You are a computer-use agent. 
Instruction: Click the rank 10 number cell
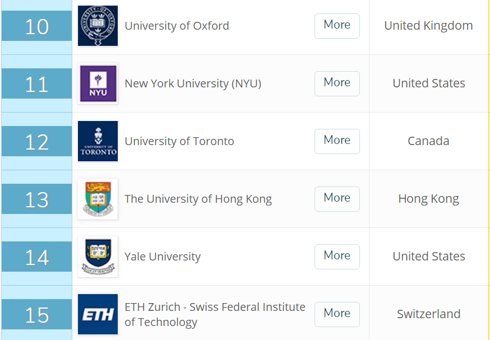click(37, 26)
